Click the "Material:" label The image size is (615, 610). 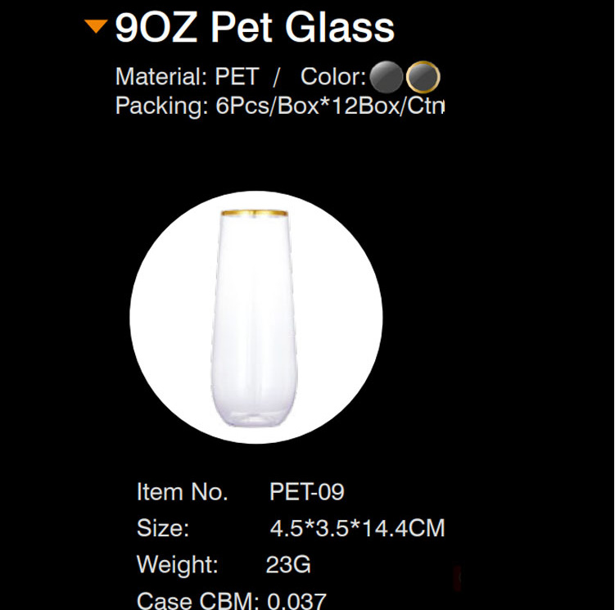pyautogui.click(x=158, y=77)
